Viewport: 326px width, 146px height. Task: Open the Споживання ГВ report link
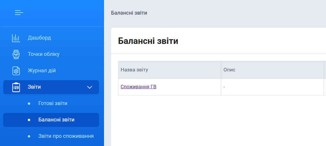point(138,87)
